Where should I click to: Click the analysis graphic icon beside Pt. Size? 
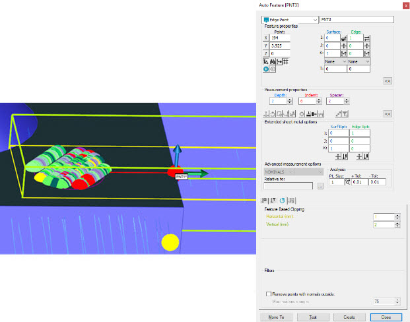(347, 181)
